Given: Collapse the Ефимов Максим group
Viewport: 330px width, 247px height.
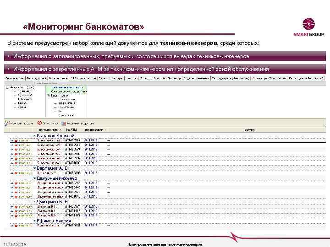Looking at the screenshot, I should [34, 221].
